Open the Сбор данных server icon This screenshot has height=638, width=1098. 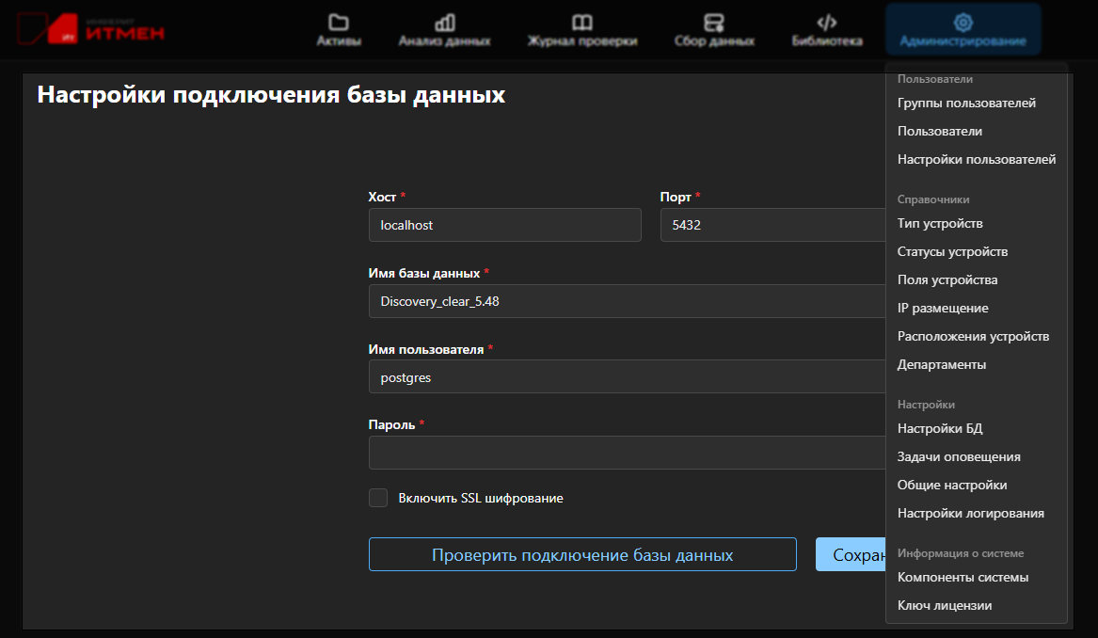point(713,23)
